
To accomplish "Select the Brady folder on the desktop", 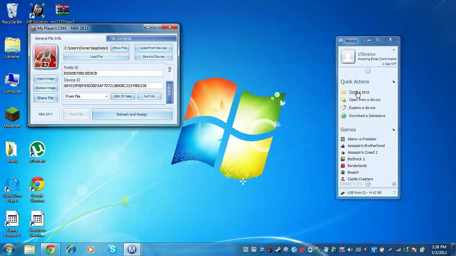I will tap(12, 152).
